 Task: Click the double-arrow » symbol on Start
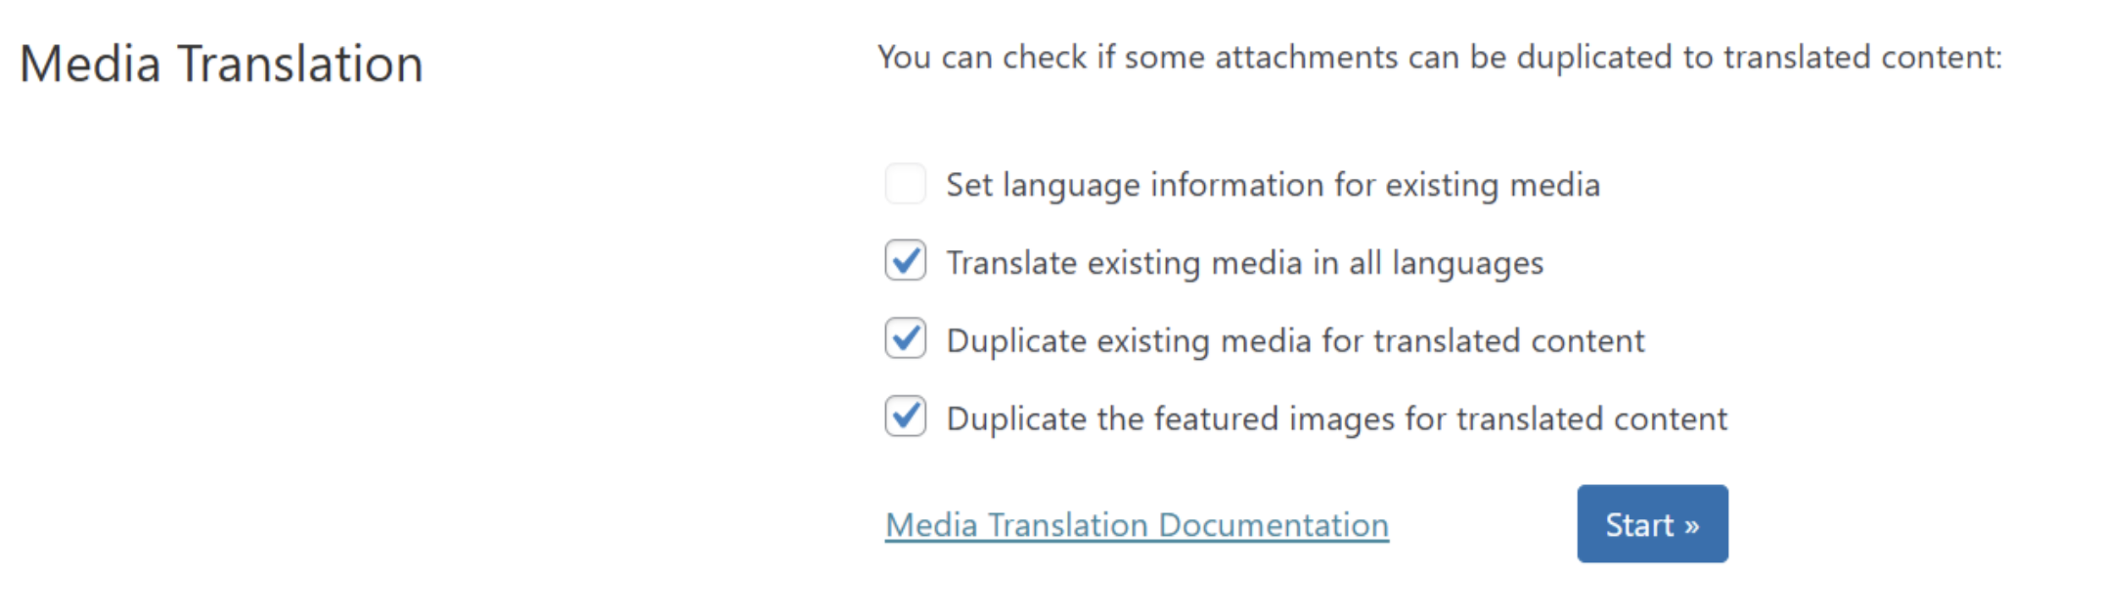click(1691, 527)
